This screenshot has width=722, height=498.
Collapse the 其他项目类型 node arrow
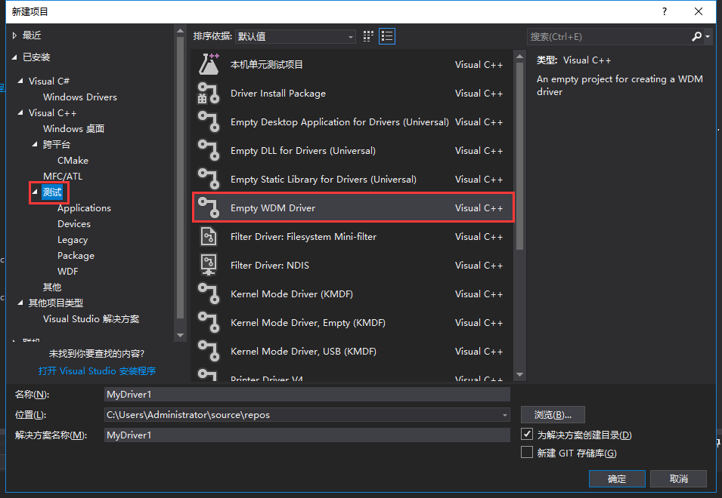(x=20, y=303)
